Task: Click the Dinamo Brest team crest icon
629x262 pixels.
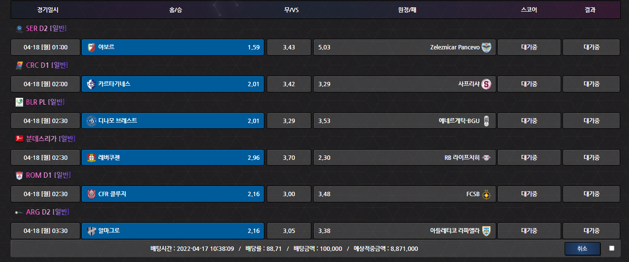Action: click(x=91, y=121)
